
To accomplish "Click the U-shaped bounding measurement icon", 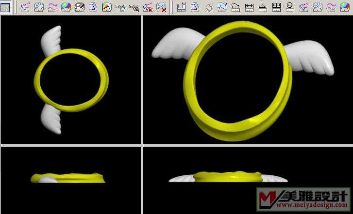I will [x=181, y=7].
